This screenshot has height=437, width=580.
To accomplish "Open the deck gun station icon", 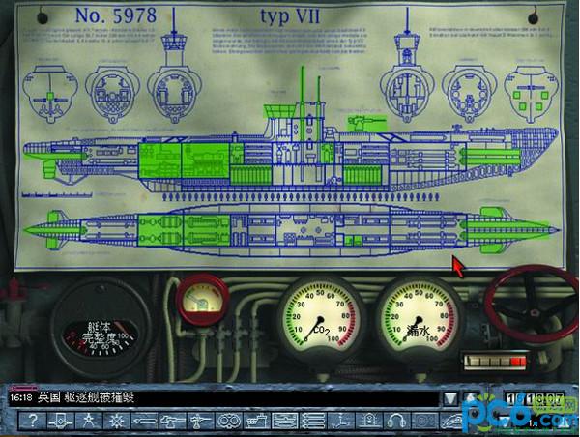I will [173, 422].
